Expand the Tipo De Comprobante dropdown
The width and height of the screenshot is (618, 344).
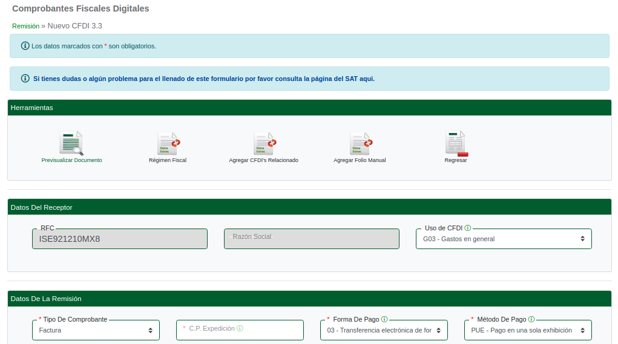[96, 331]
